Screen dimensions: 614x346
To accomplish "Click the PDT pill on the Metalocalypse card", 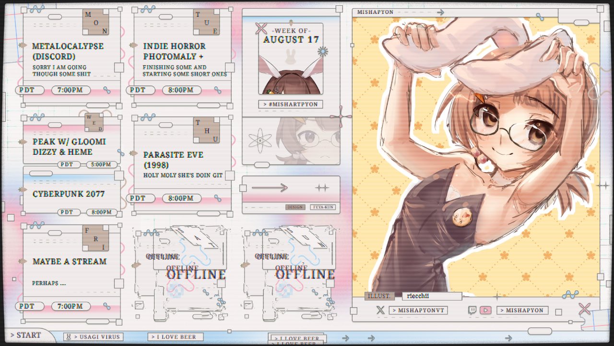I will pos(30,90).
